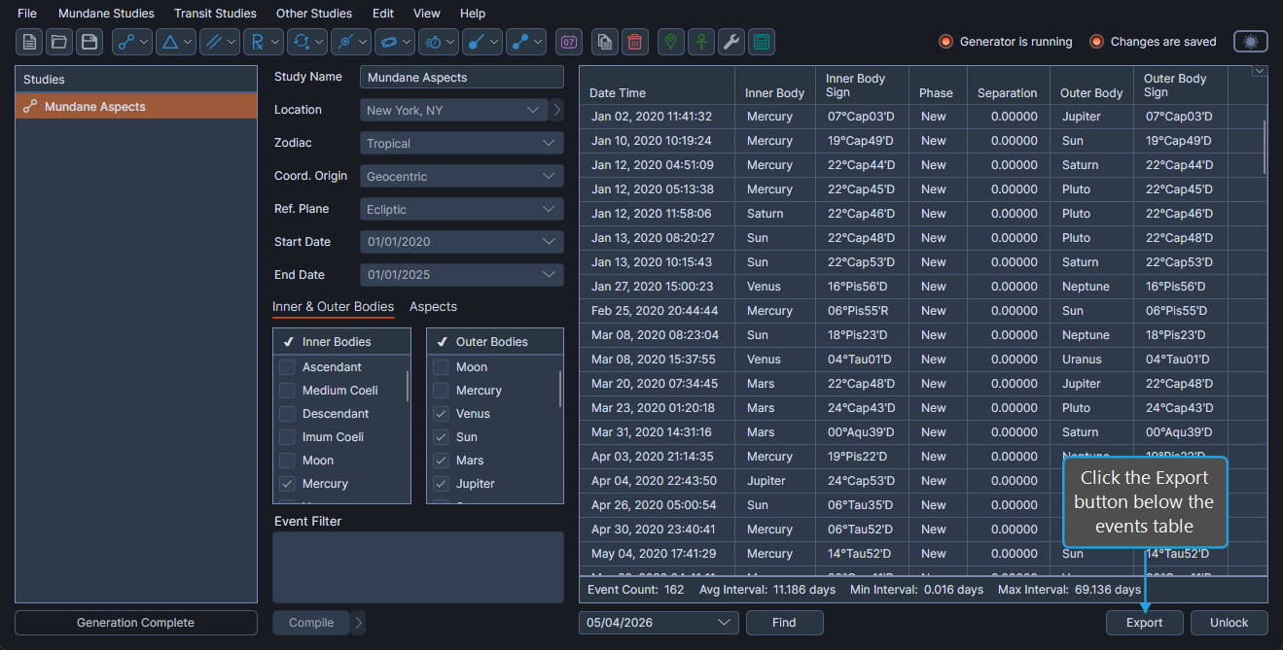
Task: Click the purple calendar date icon
Action: pos(569,42)
